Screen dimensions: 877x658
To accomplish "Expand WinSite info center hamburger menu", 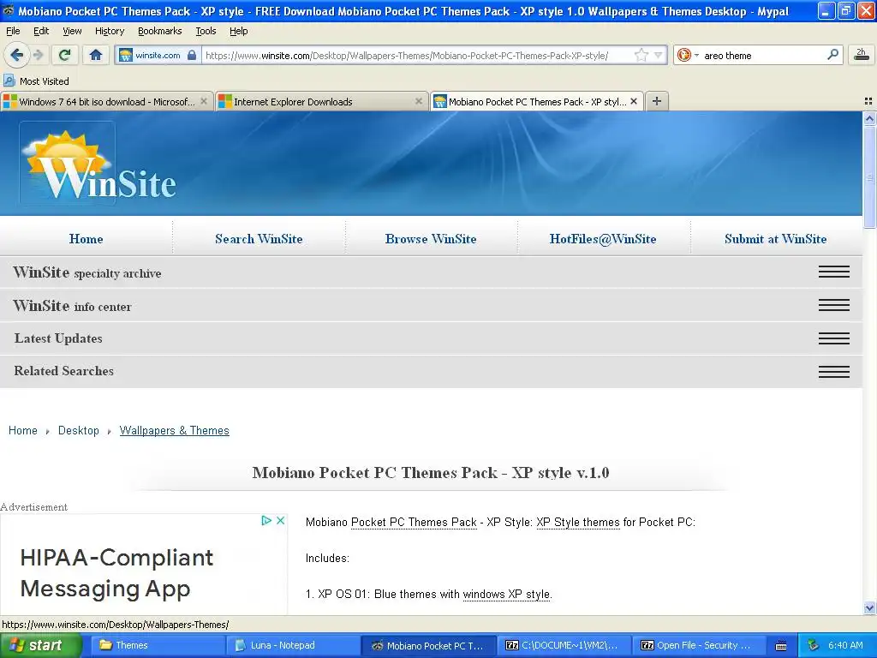I will (834, 305).
